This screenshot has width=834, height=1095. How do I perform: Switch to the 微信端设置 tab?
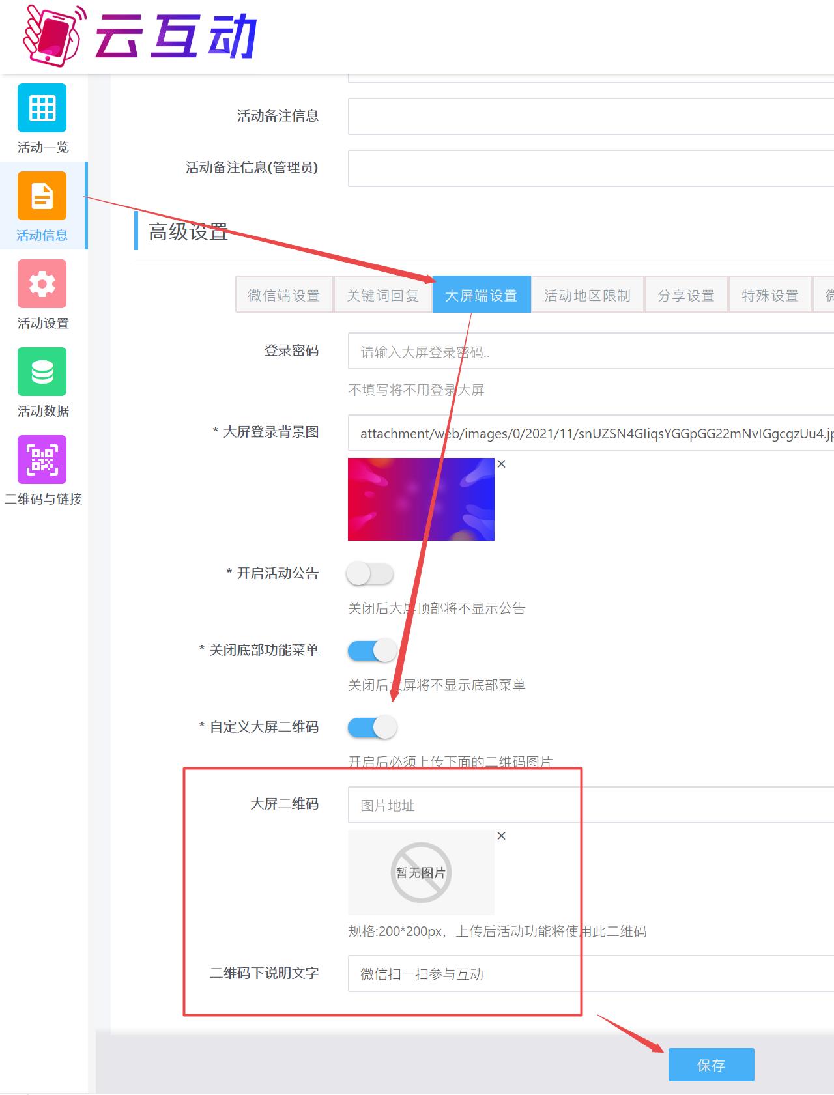click(284, 295)
